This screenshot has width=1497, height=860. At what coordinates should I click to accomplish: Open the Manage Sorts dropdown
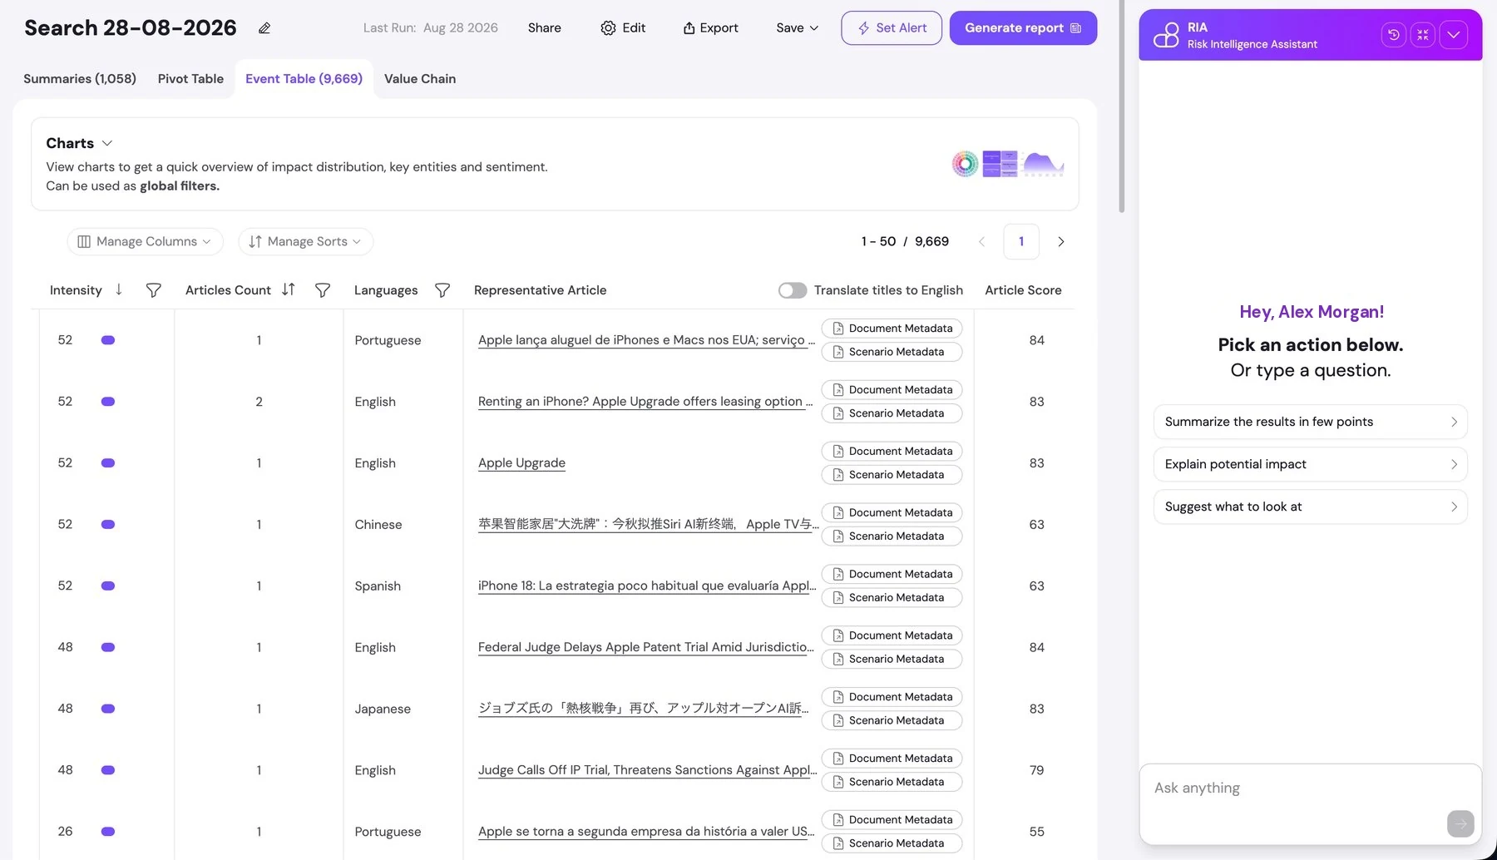coord(305,242)
